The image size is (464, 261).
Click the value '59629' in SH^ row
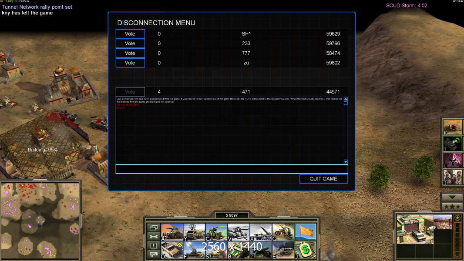[x=333, y=33]
